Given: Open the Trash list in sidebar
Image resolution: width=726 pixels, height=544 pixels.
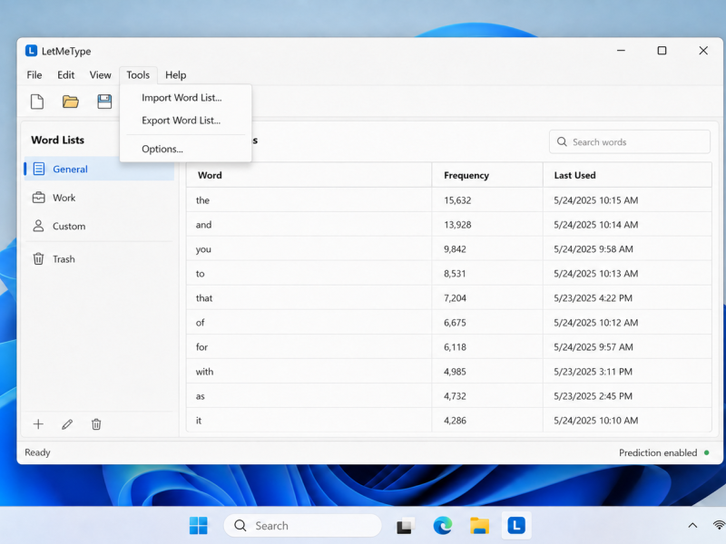Looking at the screenshot, I should click(x=99, y=259).
